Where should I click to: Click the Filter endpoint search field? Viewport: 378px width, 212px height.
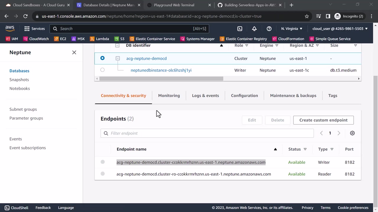[207, 133]
